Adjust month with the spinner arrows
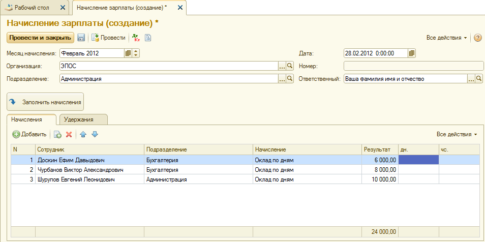This screenshot has width=485, height=242. 136,53
